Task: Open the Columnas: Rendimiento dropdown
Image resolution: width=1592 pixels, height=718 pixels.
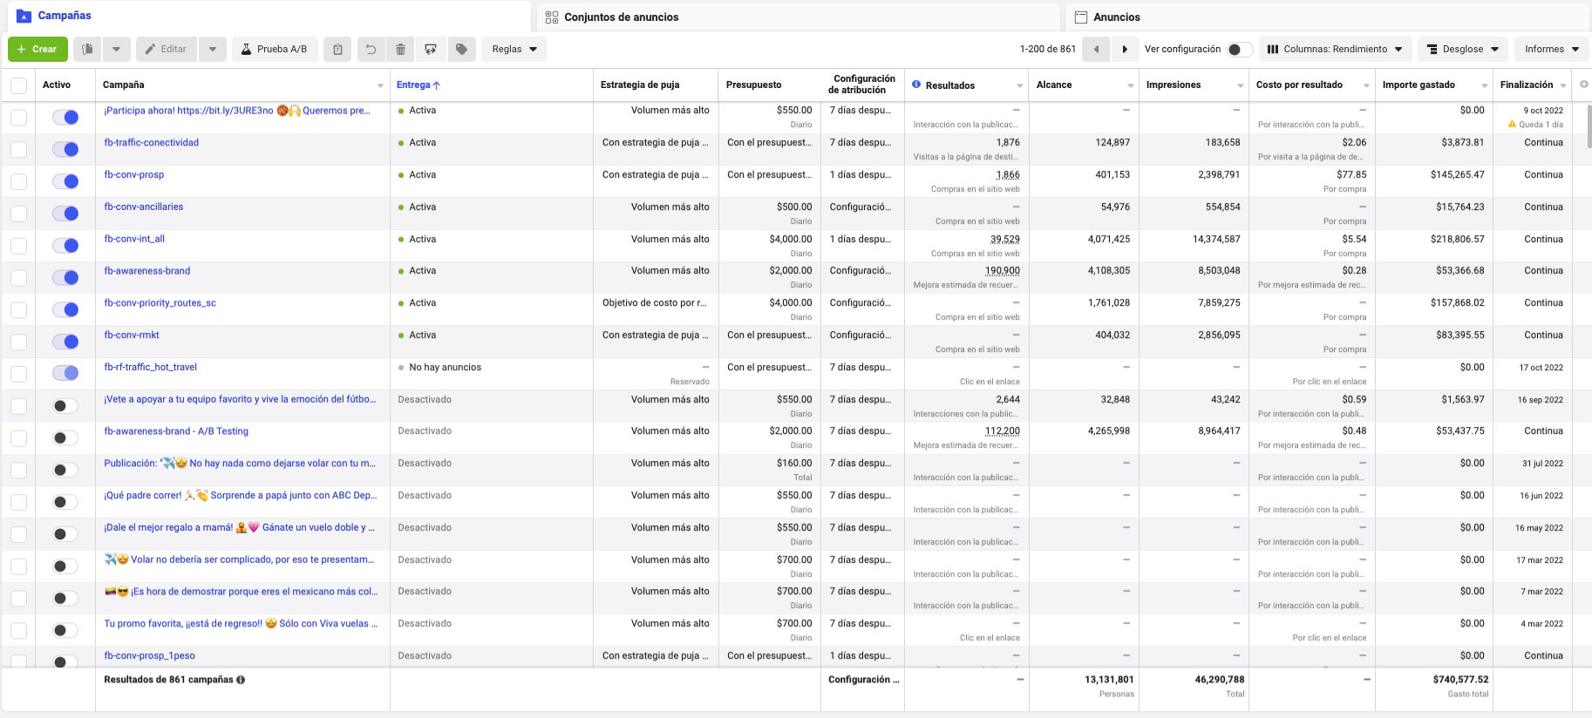Action: tap(1335, 50)
